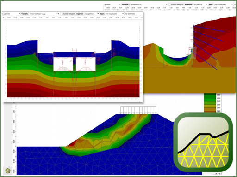The height and width of the screenshot is (177, 237).
Task: Click the green slope-mesh application logo
Action: pos(203,142)
